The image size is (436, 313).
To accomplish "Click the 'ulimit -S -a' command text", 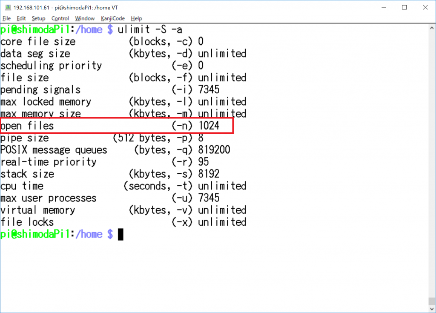I will point(150,29).
